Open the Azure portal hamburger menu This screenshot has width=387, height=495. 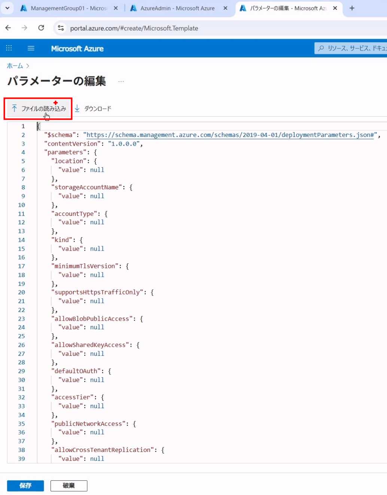coord(31,48)
